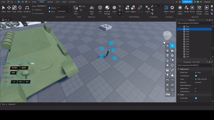This screenshot has width=214, height=120.
Task: Open the Insert Object dialog
Action: [180, 10]
